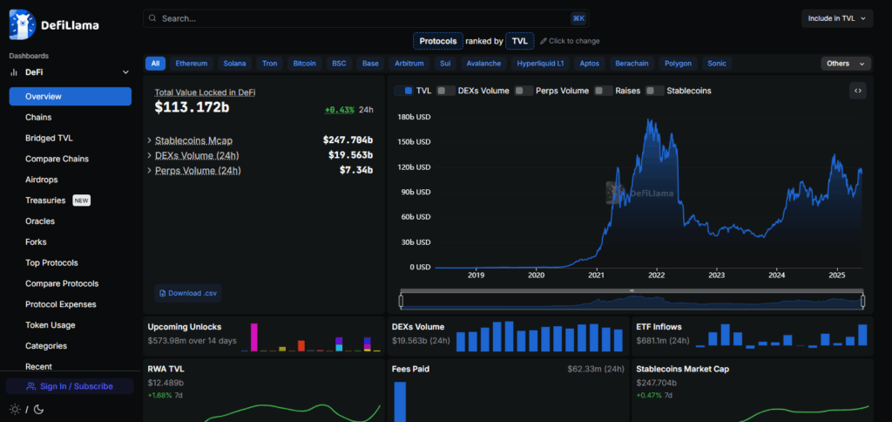Click the chart time range slider's left handle
892x422 pixels.
(x=401, y=301)
